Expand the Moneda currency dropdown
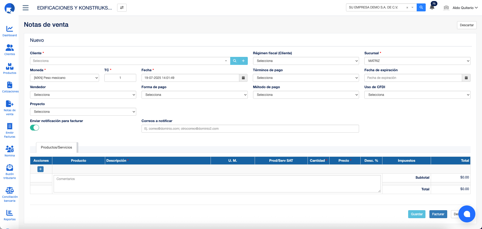This screenshot has height=229, width=482. pyautogui.click(x=65, y=78)
